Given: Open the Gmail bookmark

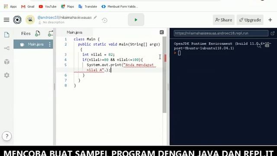Looking at the screenshot, I should pyautogui.click(x=28, y=6).
